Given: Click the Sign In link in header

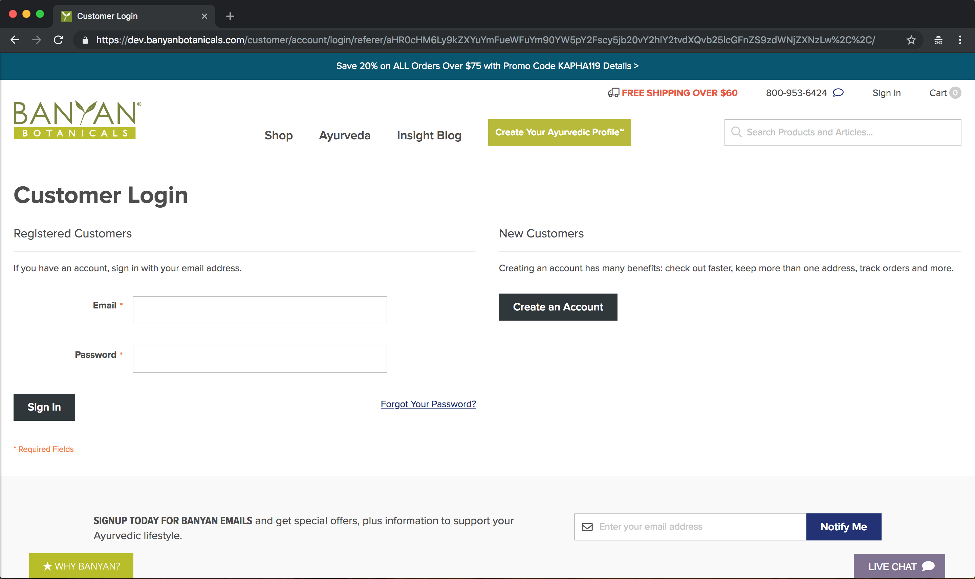Looking at the screenshot, I should point(886,93).
